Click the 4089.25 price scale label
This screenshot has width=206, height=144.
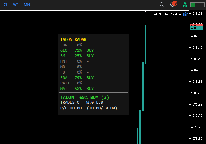(x=196, y=14)
